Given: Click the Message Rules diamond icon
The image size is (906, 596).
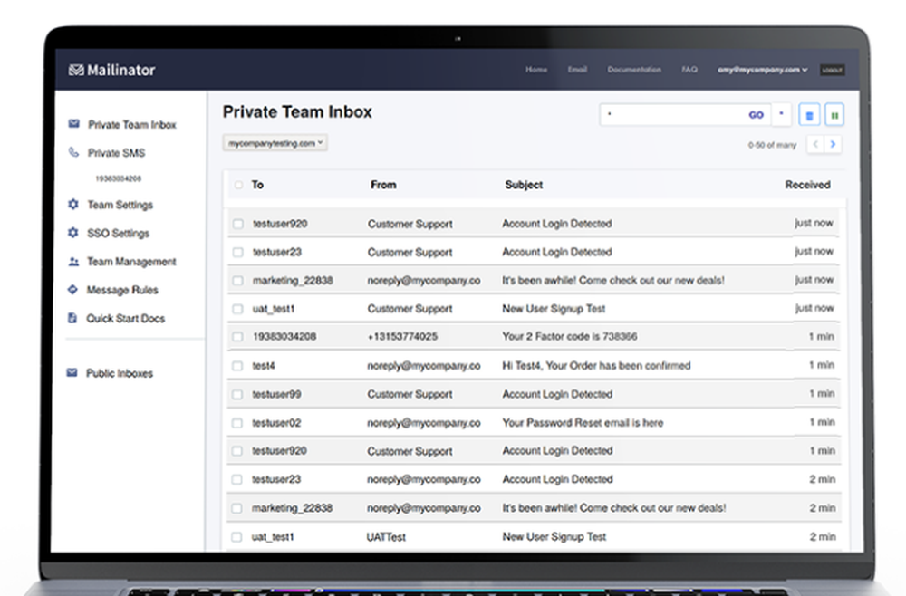Looking at the screenshot, I should [72, 289].
